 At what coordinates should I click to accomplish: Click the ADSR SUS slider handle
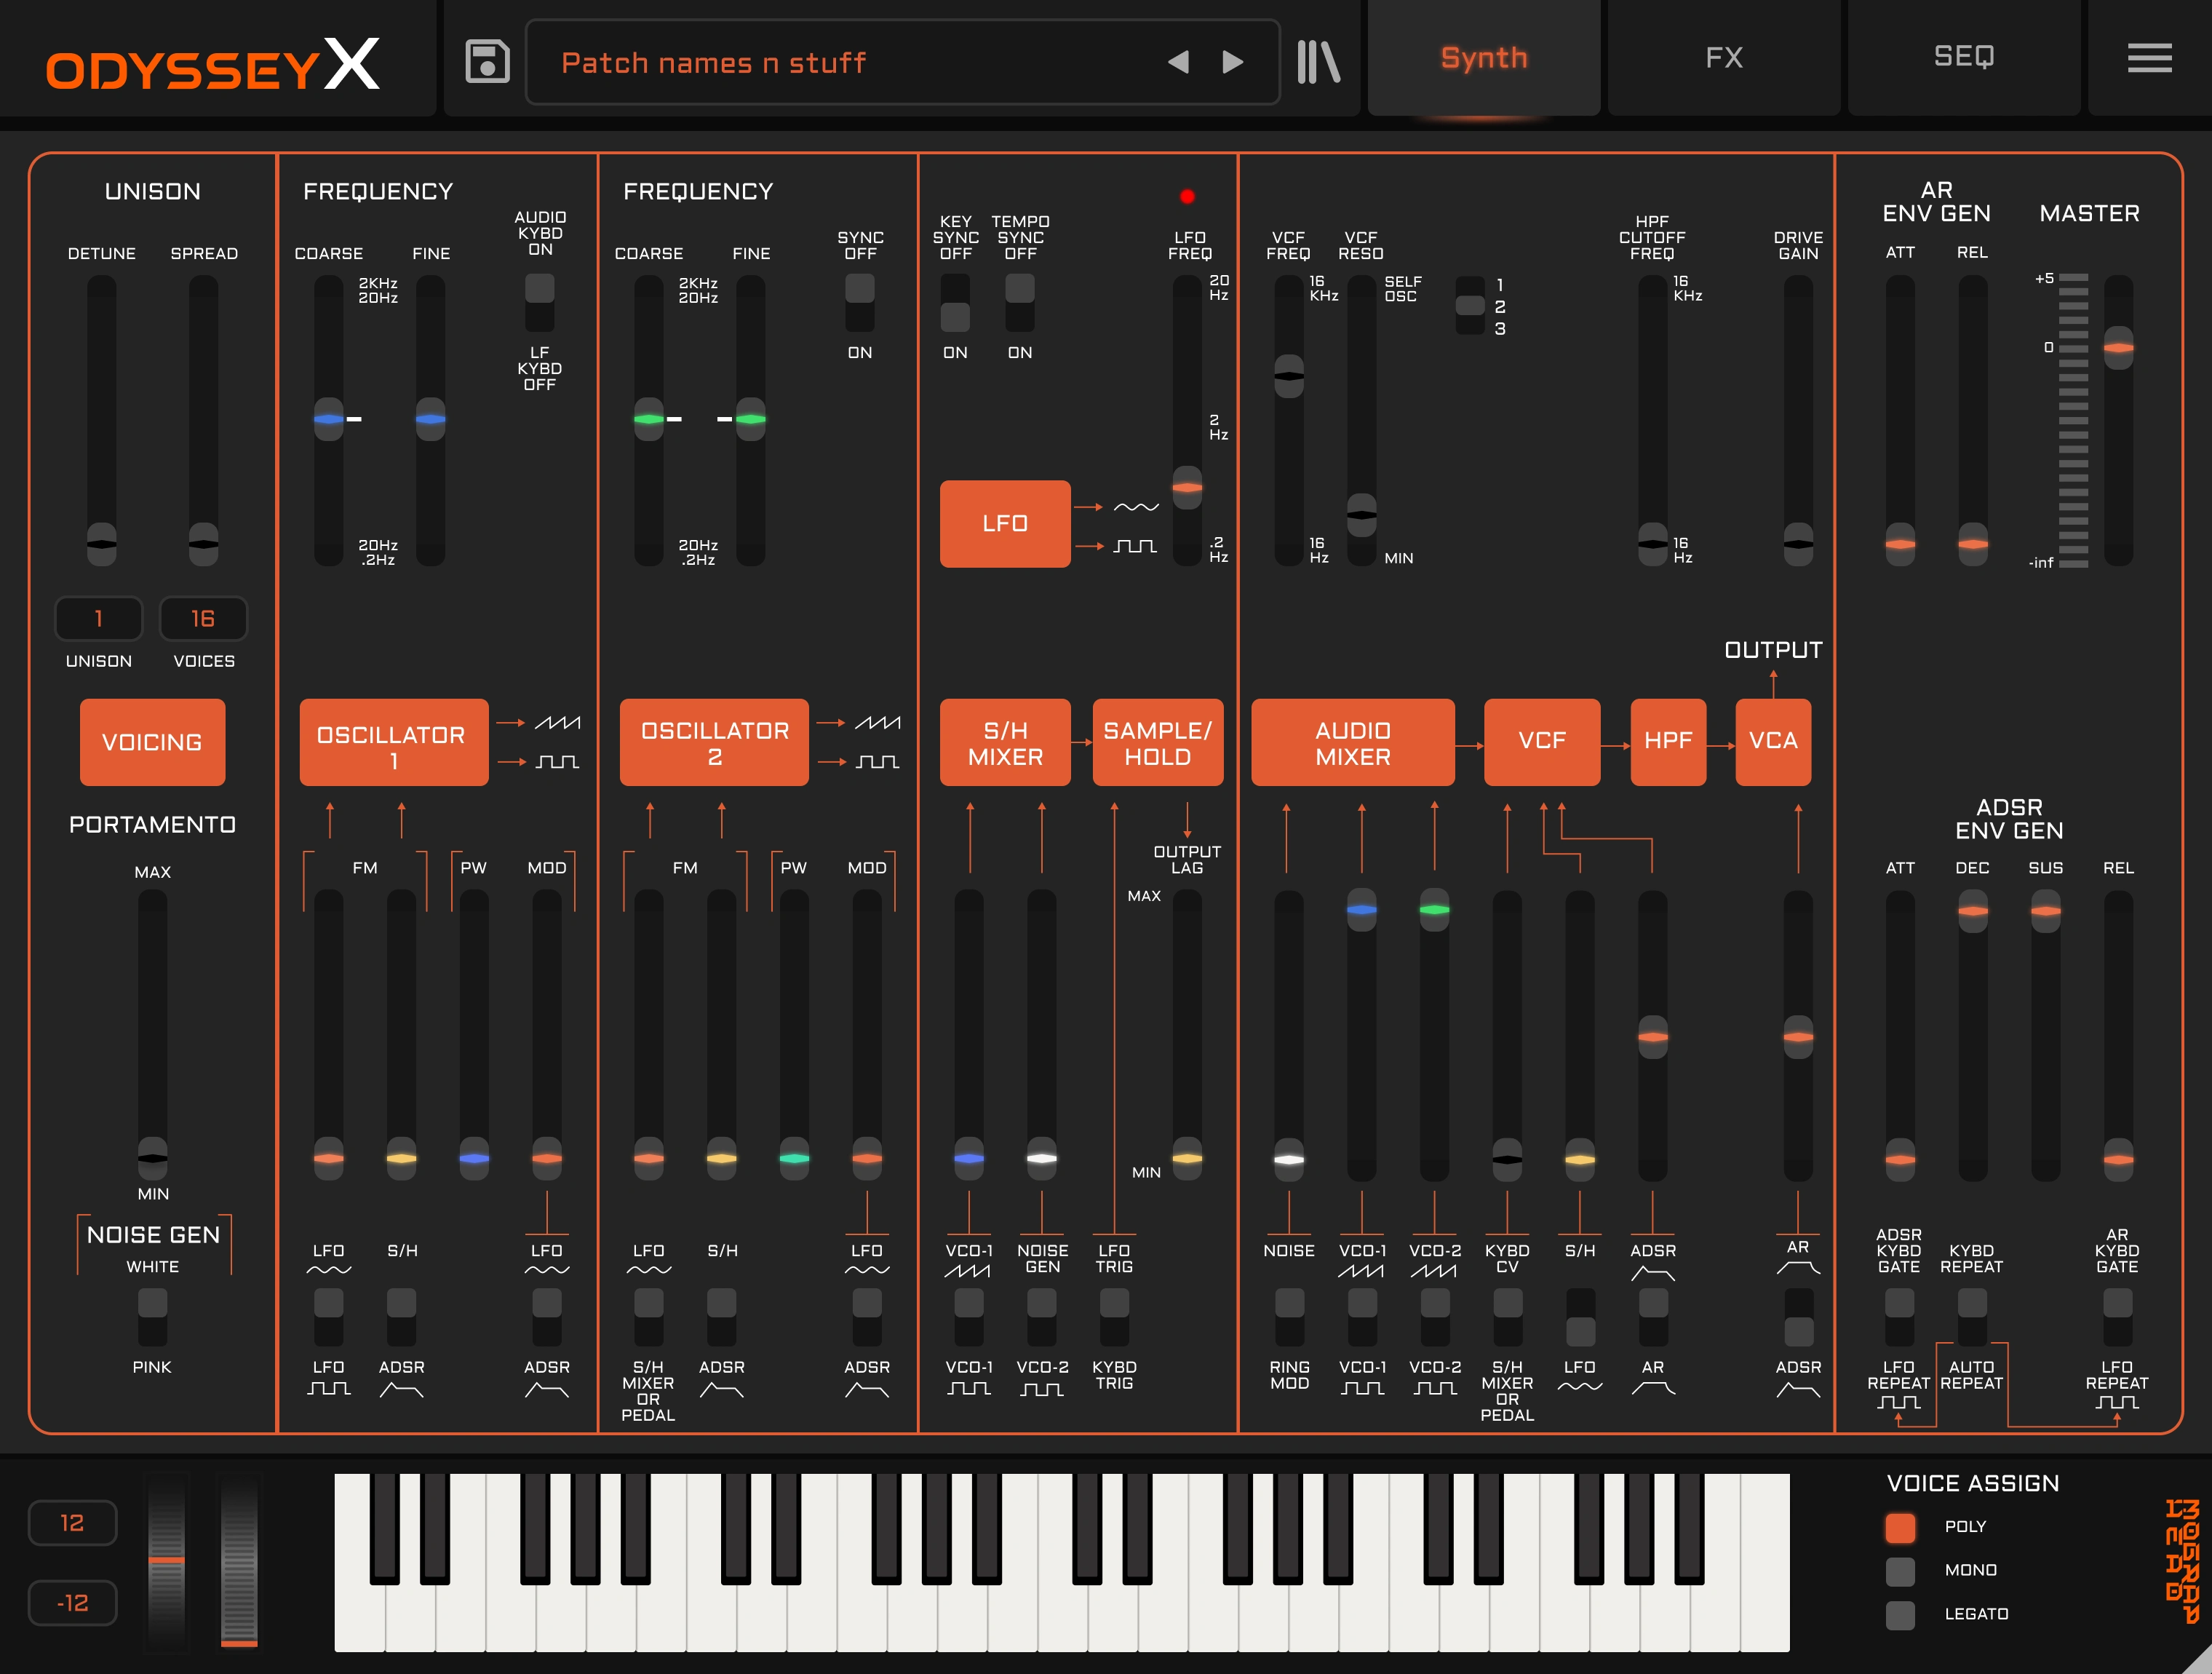pos(2046,910)
